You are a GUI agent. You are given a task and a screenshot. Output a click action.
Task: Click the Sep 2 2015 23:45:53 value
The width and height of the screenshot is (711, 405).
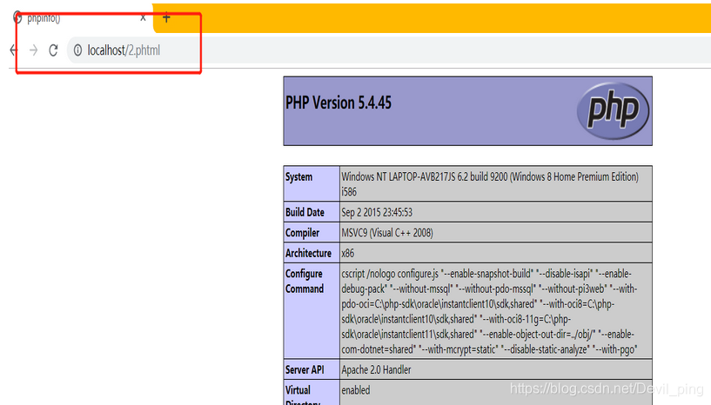pos(377,212)
